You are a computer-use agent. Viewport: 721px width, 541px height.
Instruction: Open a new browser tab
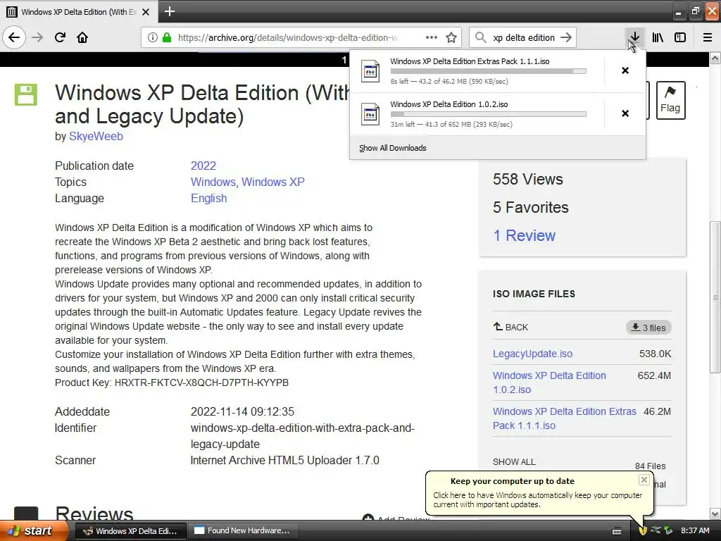170,11
